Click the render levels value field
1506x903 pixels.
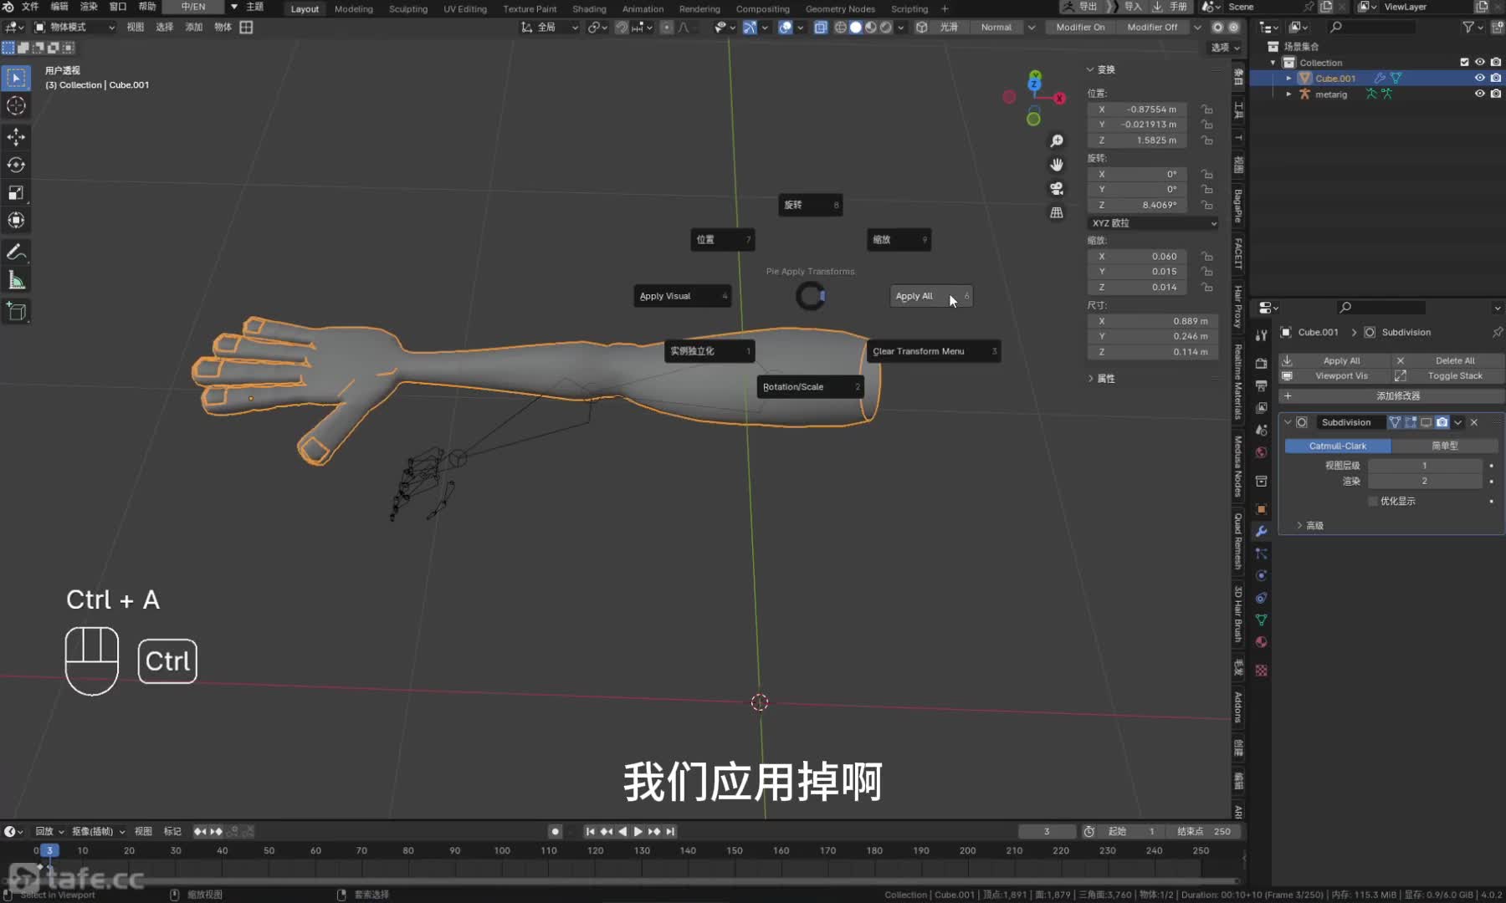1424,481
